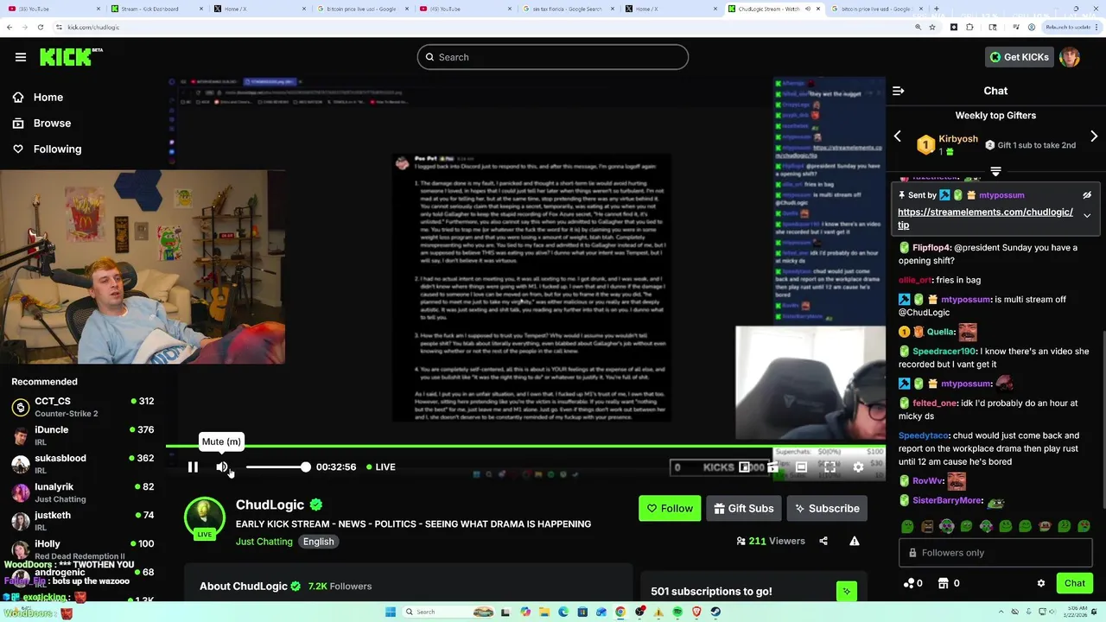Share the stream
Viewport: 1106px width, 622px height.
823,542
